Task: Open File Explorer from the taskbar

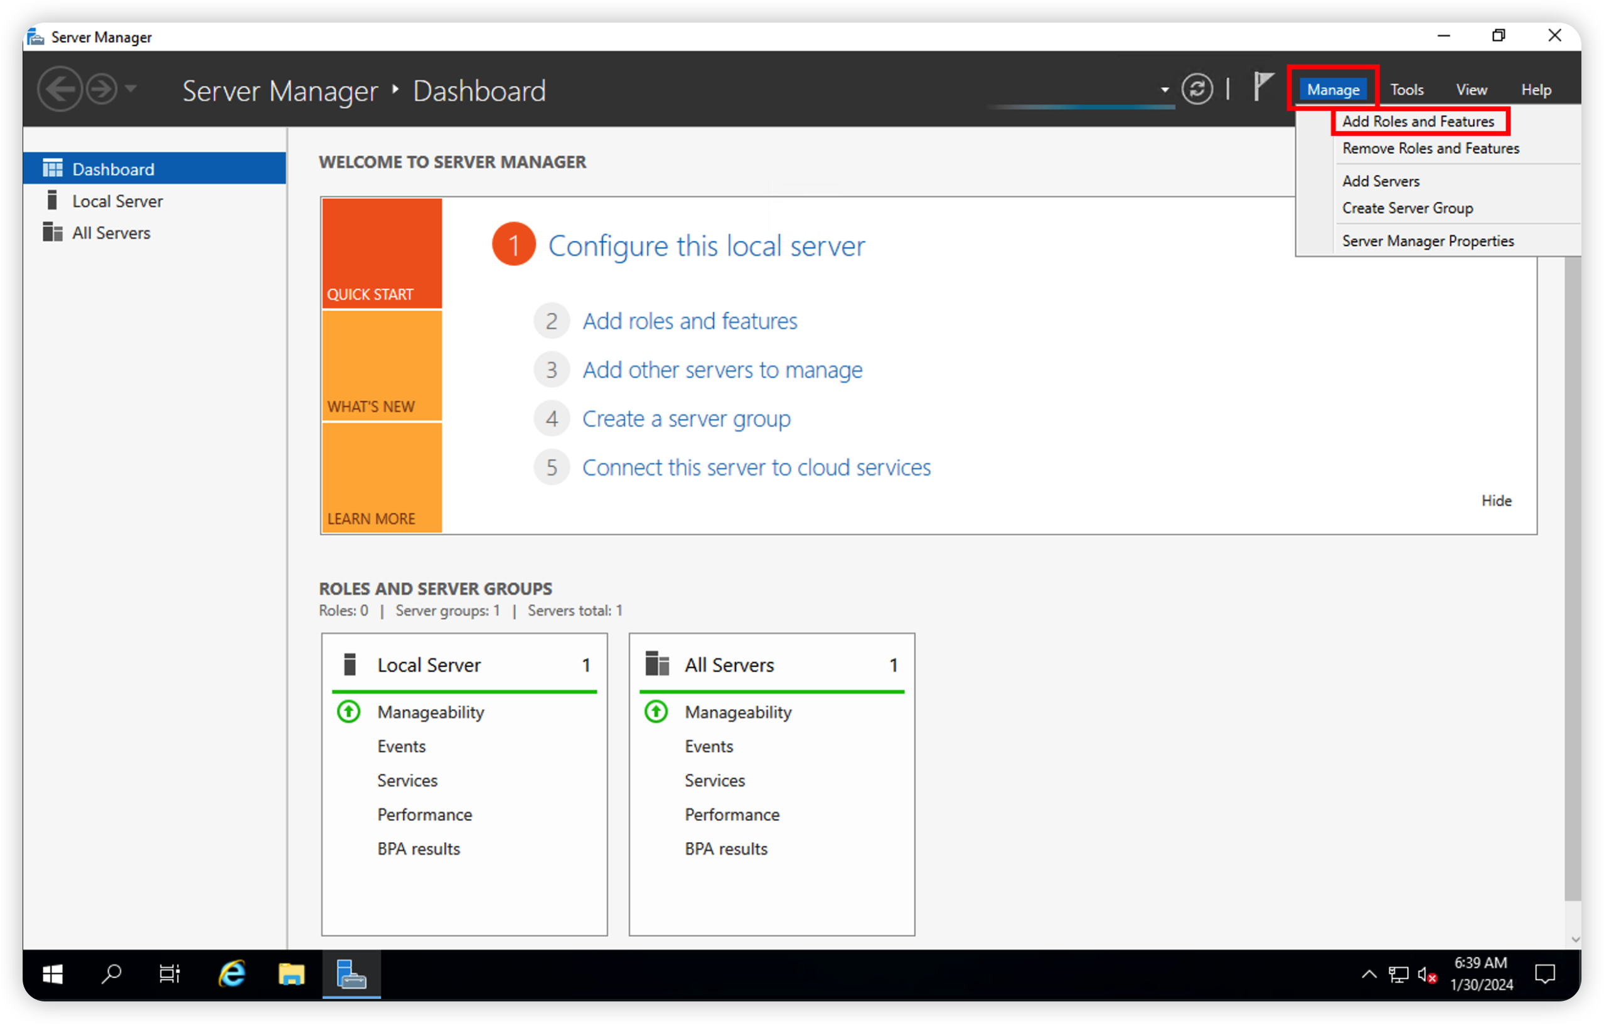Action: [x=291, y=974]
